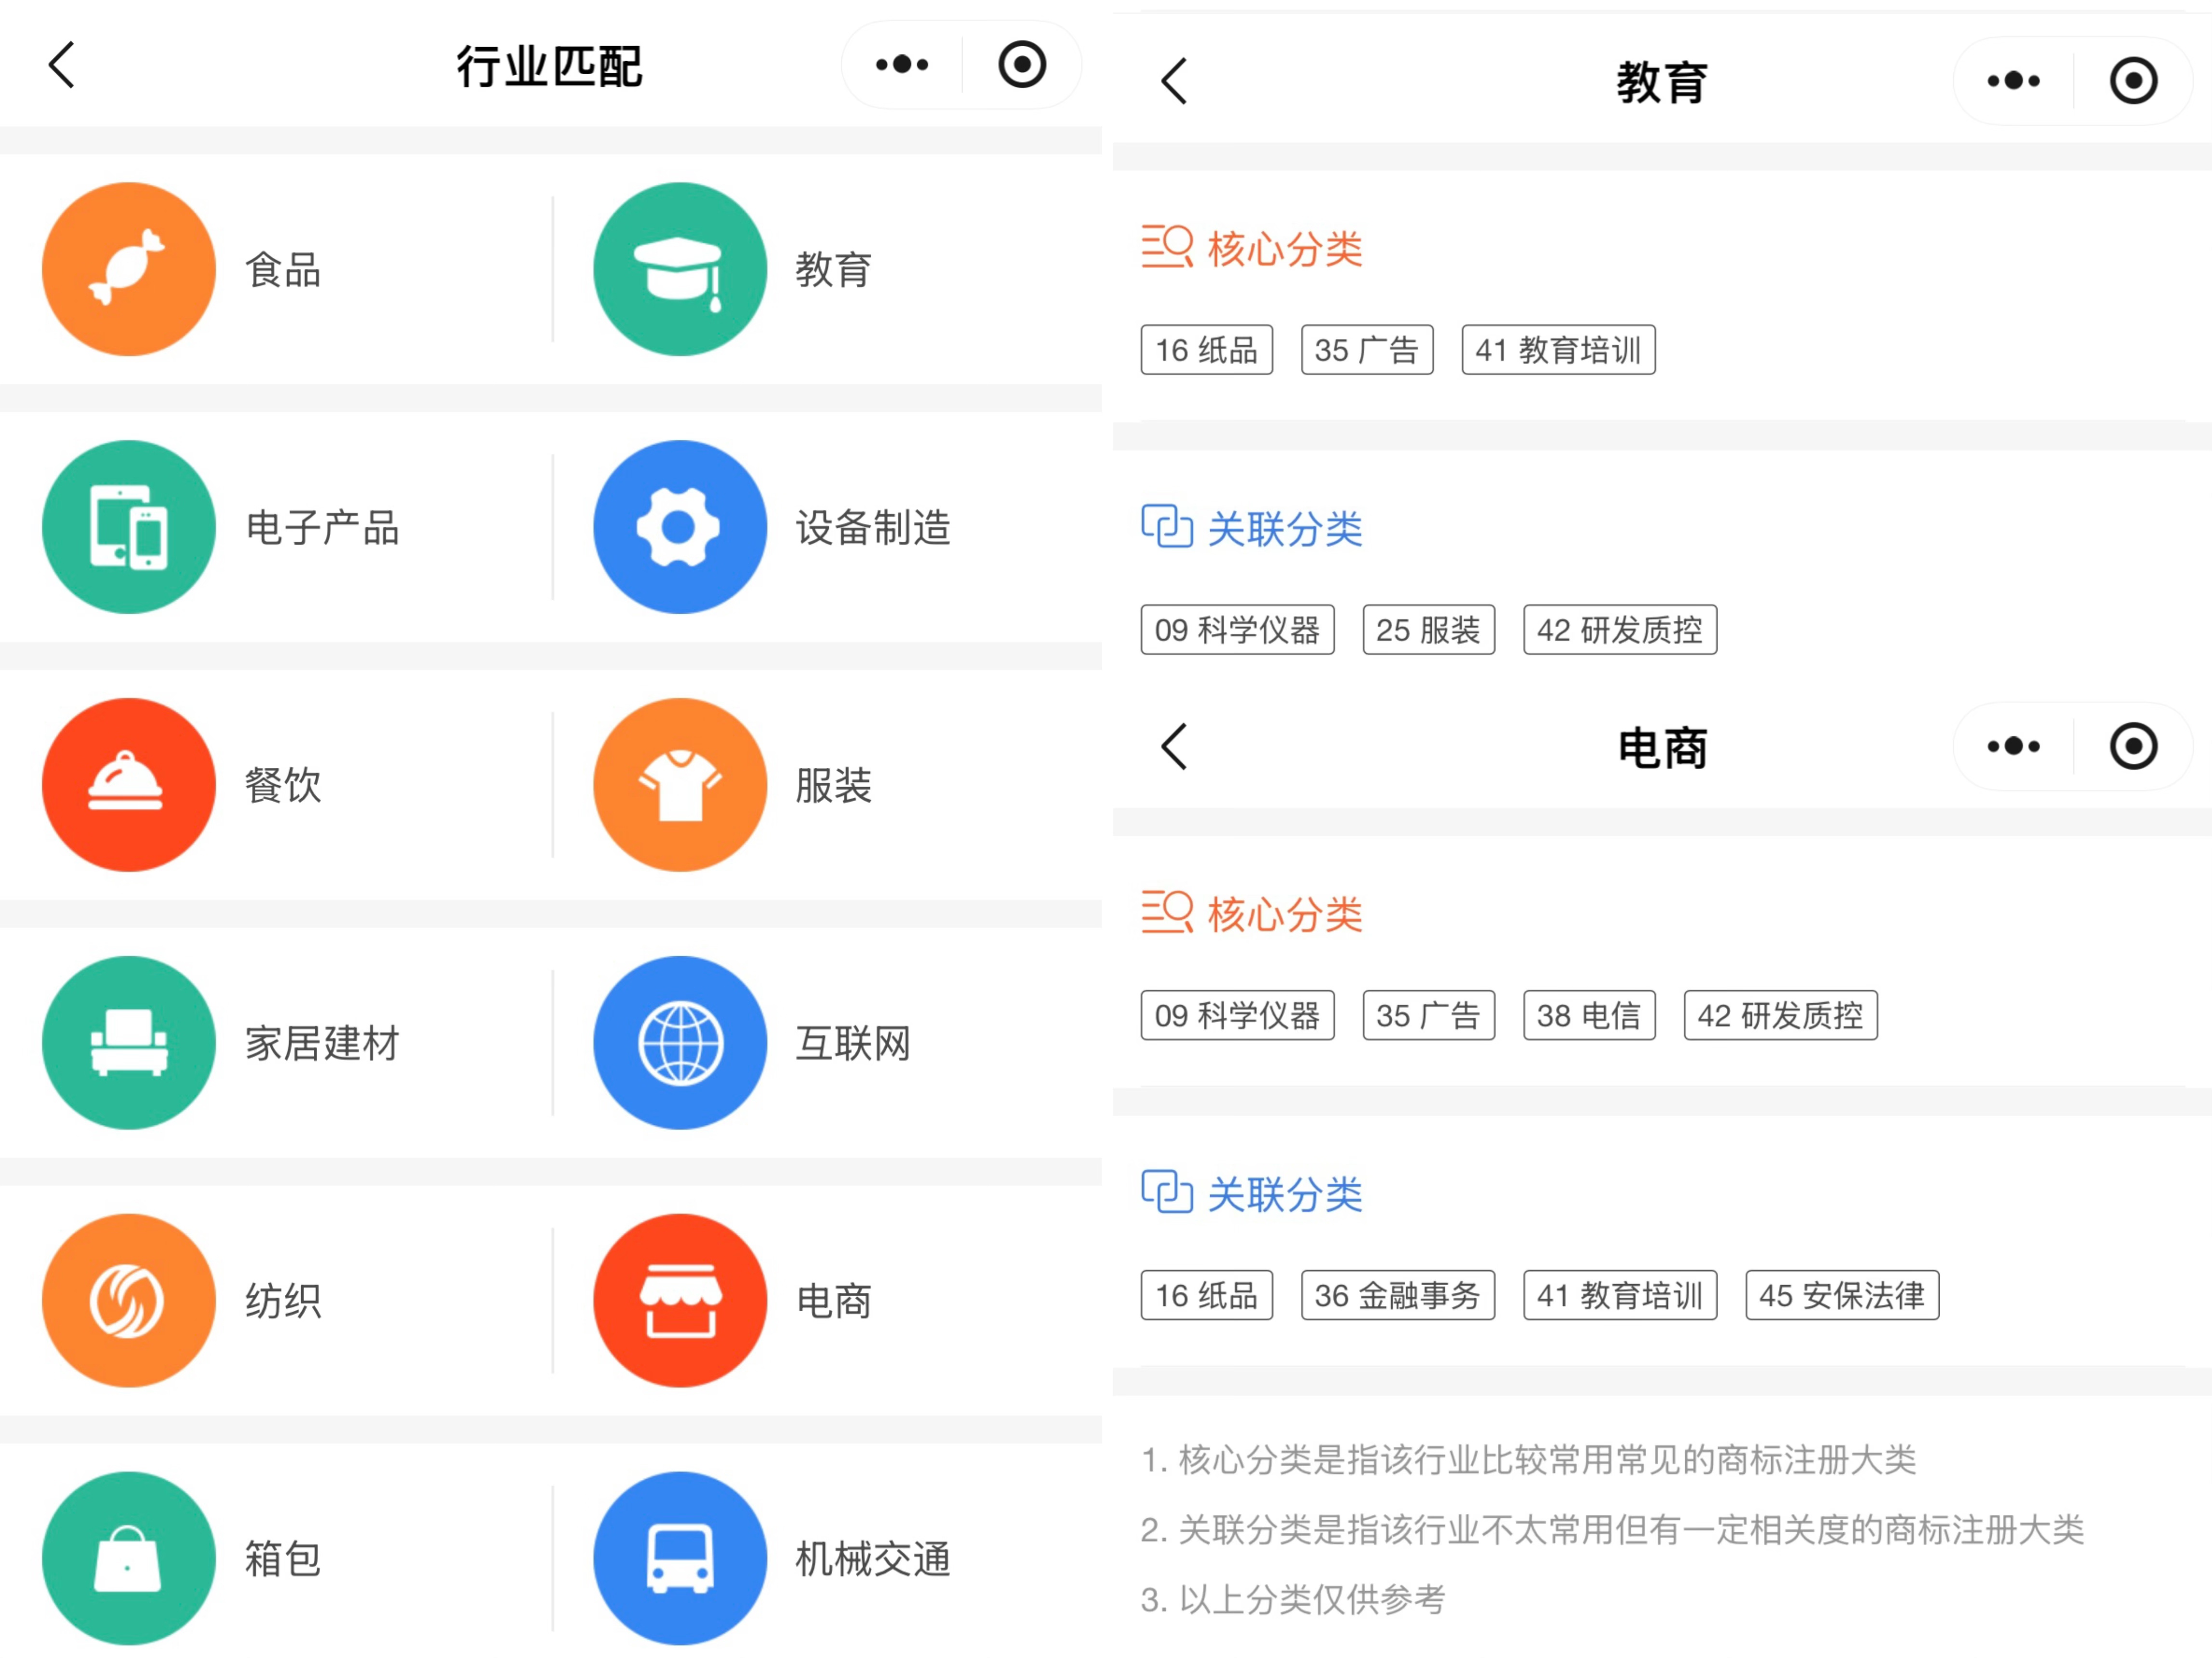This screenshot has width=2212, height=1658.
Task: Click note 3 以上分类仅供参考
Action: (x=1293, y=1599)
